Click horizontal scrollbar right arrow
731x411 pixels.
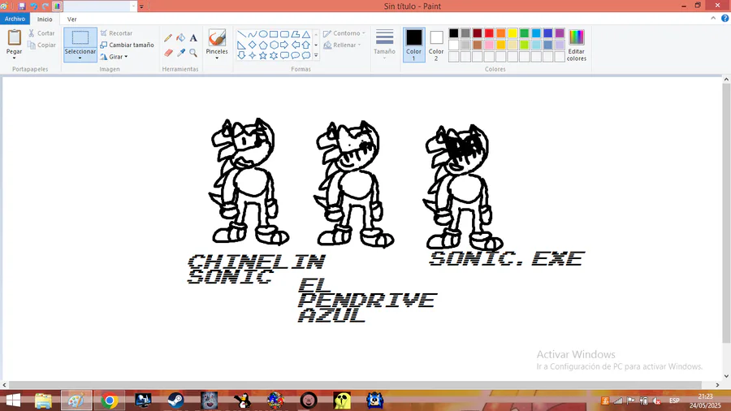pyautogui.click(x=718, y=385)
